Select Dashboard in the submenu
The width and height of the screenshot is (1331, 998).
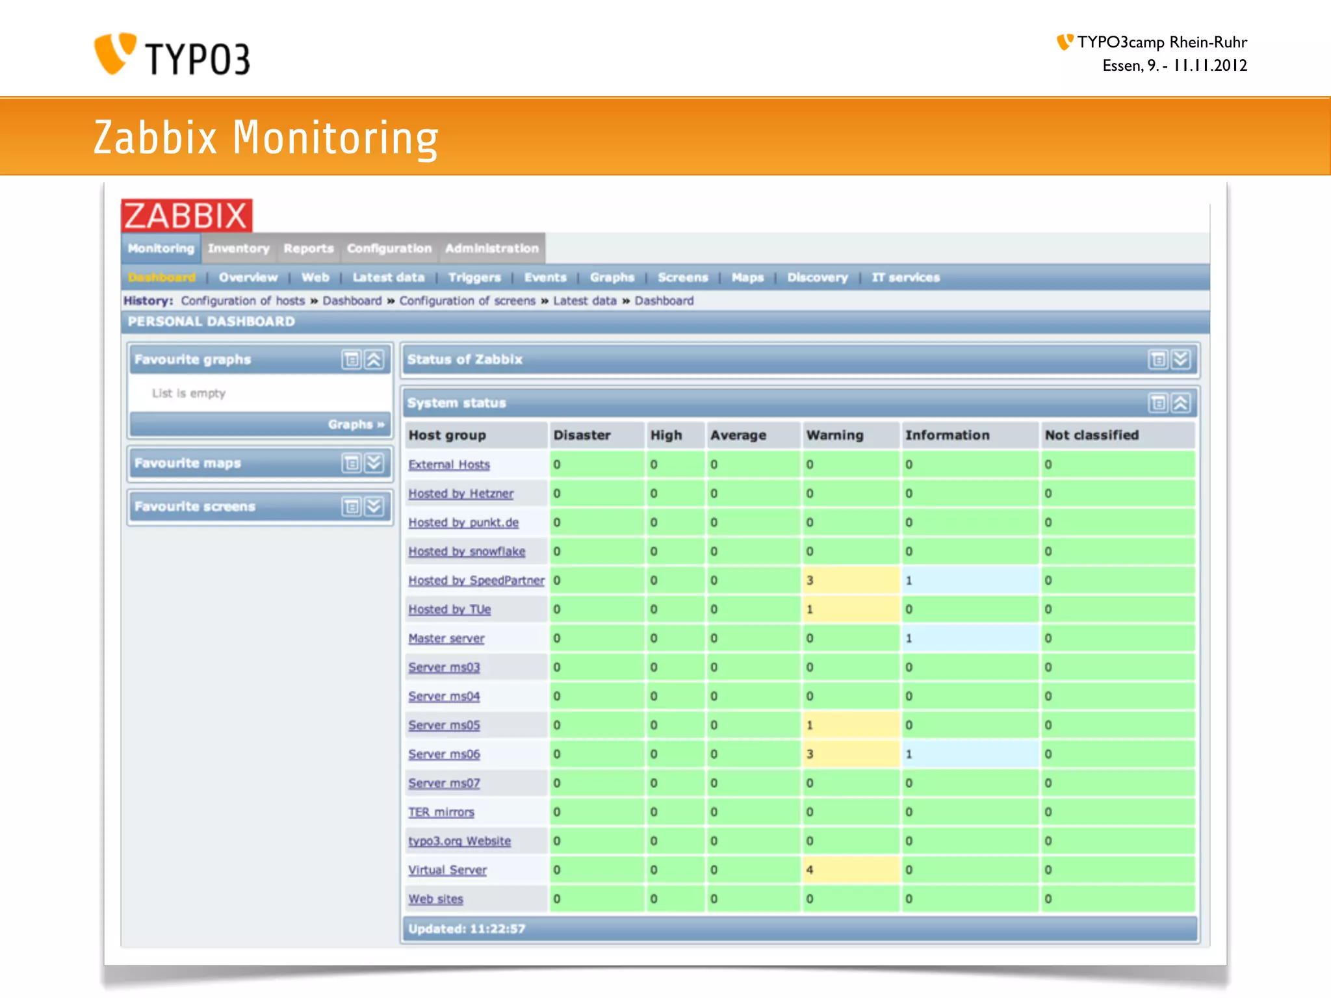click(162, 277)
